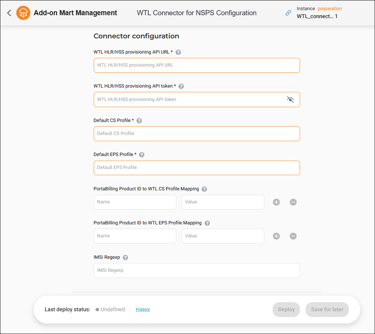Focus the Default EPS Profile field

click(197, 168)
